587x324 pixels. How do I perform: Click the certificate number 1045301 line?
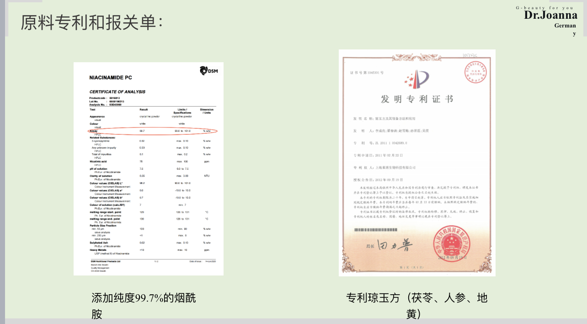367,73
